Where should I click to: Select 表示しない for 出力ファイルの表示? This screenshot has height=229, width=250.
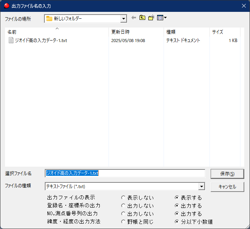[137, 198]
